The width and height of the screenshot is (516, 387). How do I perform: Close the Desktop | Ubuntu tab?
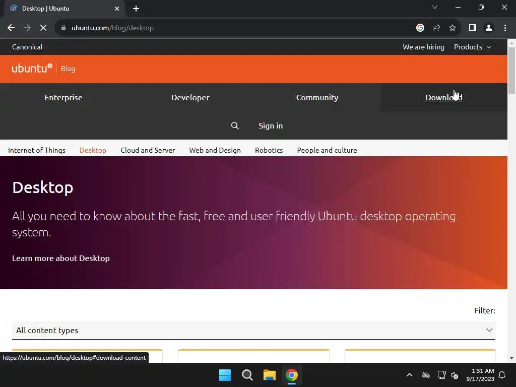coord(117,9)
